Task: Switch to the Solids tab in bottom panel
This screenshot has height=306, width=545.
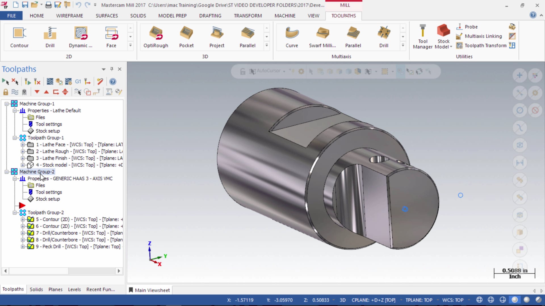Action: point(36,289)
